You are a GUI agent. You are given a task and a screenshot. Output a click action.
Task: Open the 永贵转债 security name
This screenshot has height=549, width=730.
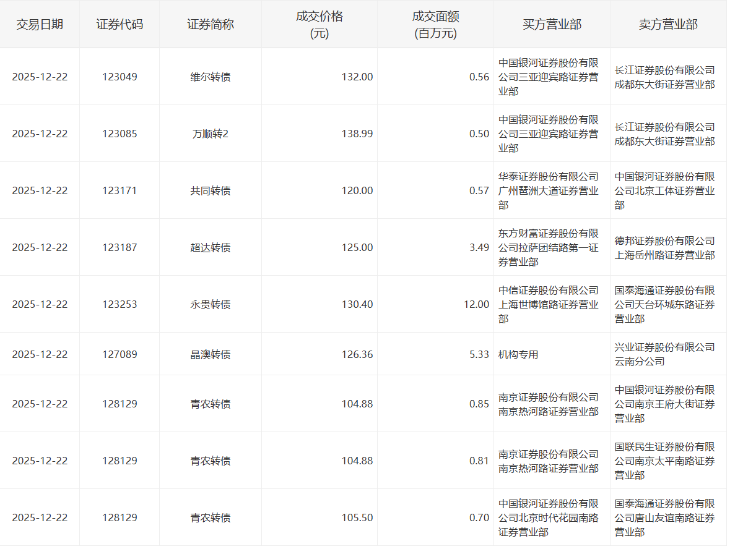211,305
